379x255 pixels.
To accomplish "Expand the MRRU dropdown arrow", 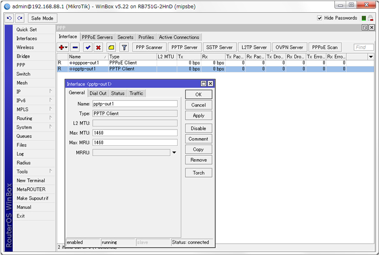I will [174, 152].
